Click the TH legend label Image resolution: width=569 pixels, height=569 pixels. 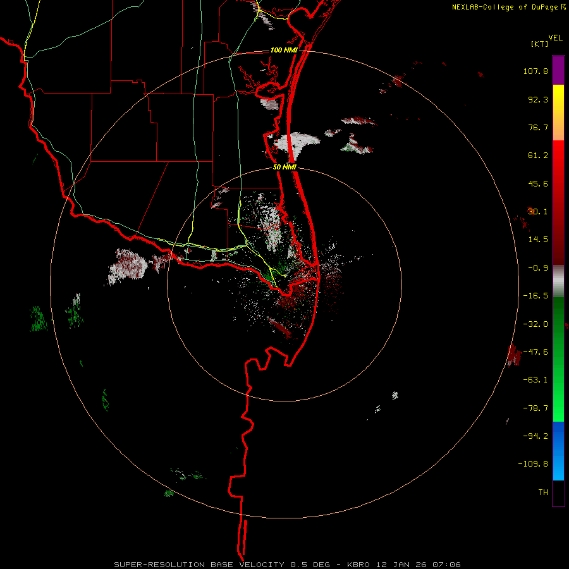543,493
